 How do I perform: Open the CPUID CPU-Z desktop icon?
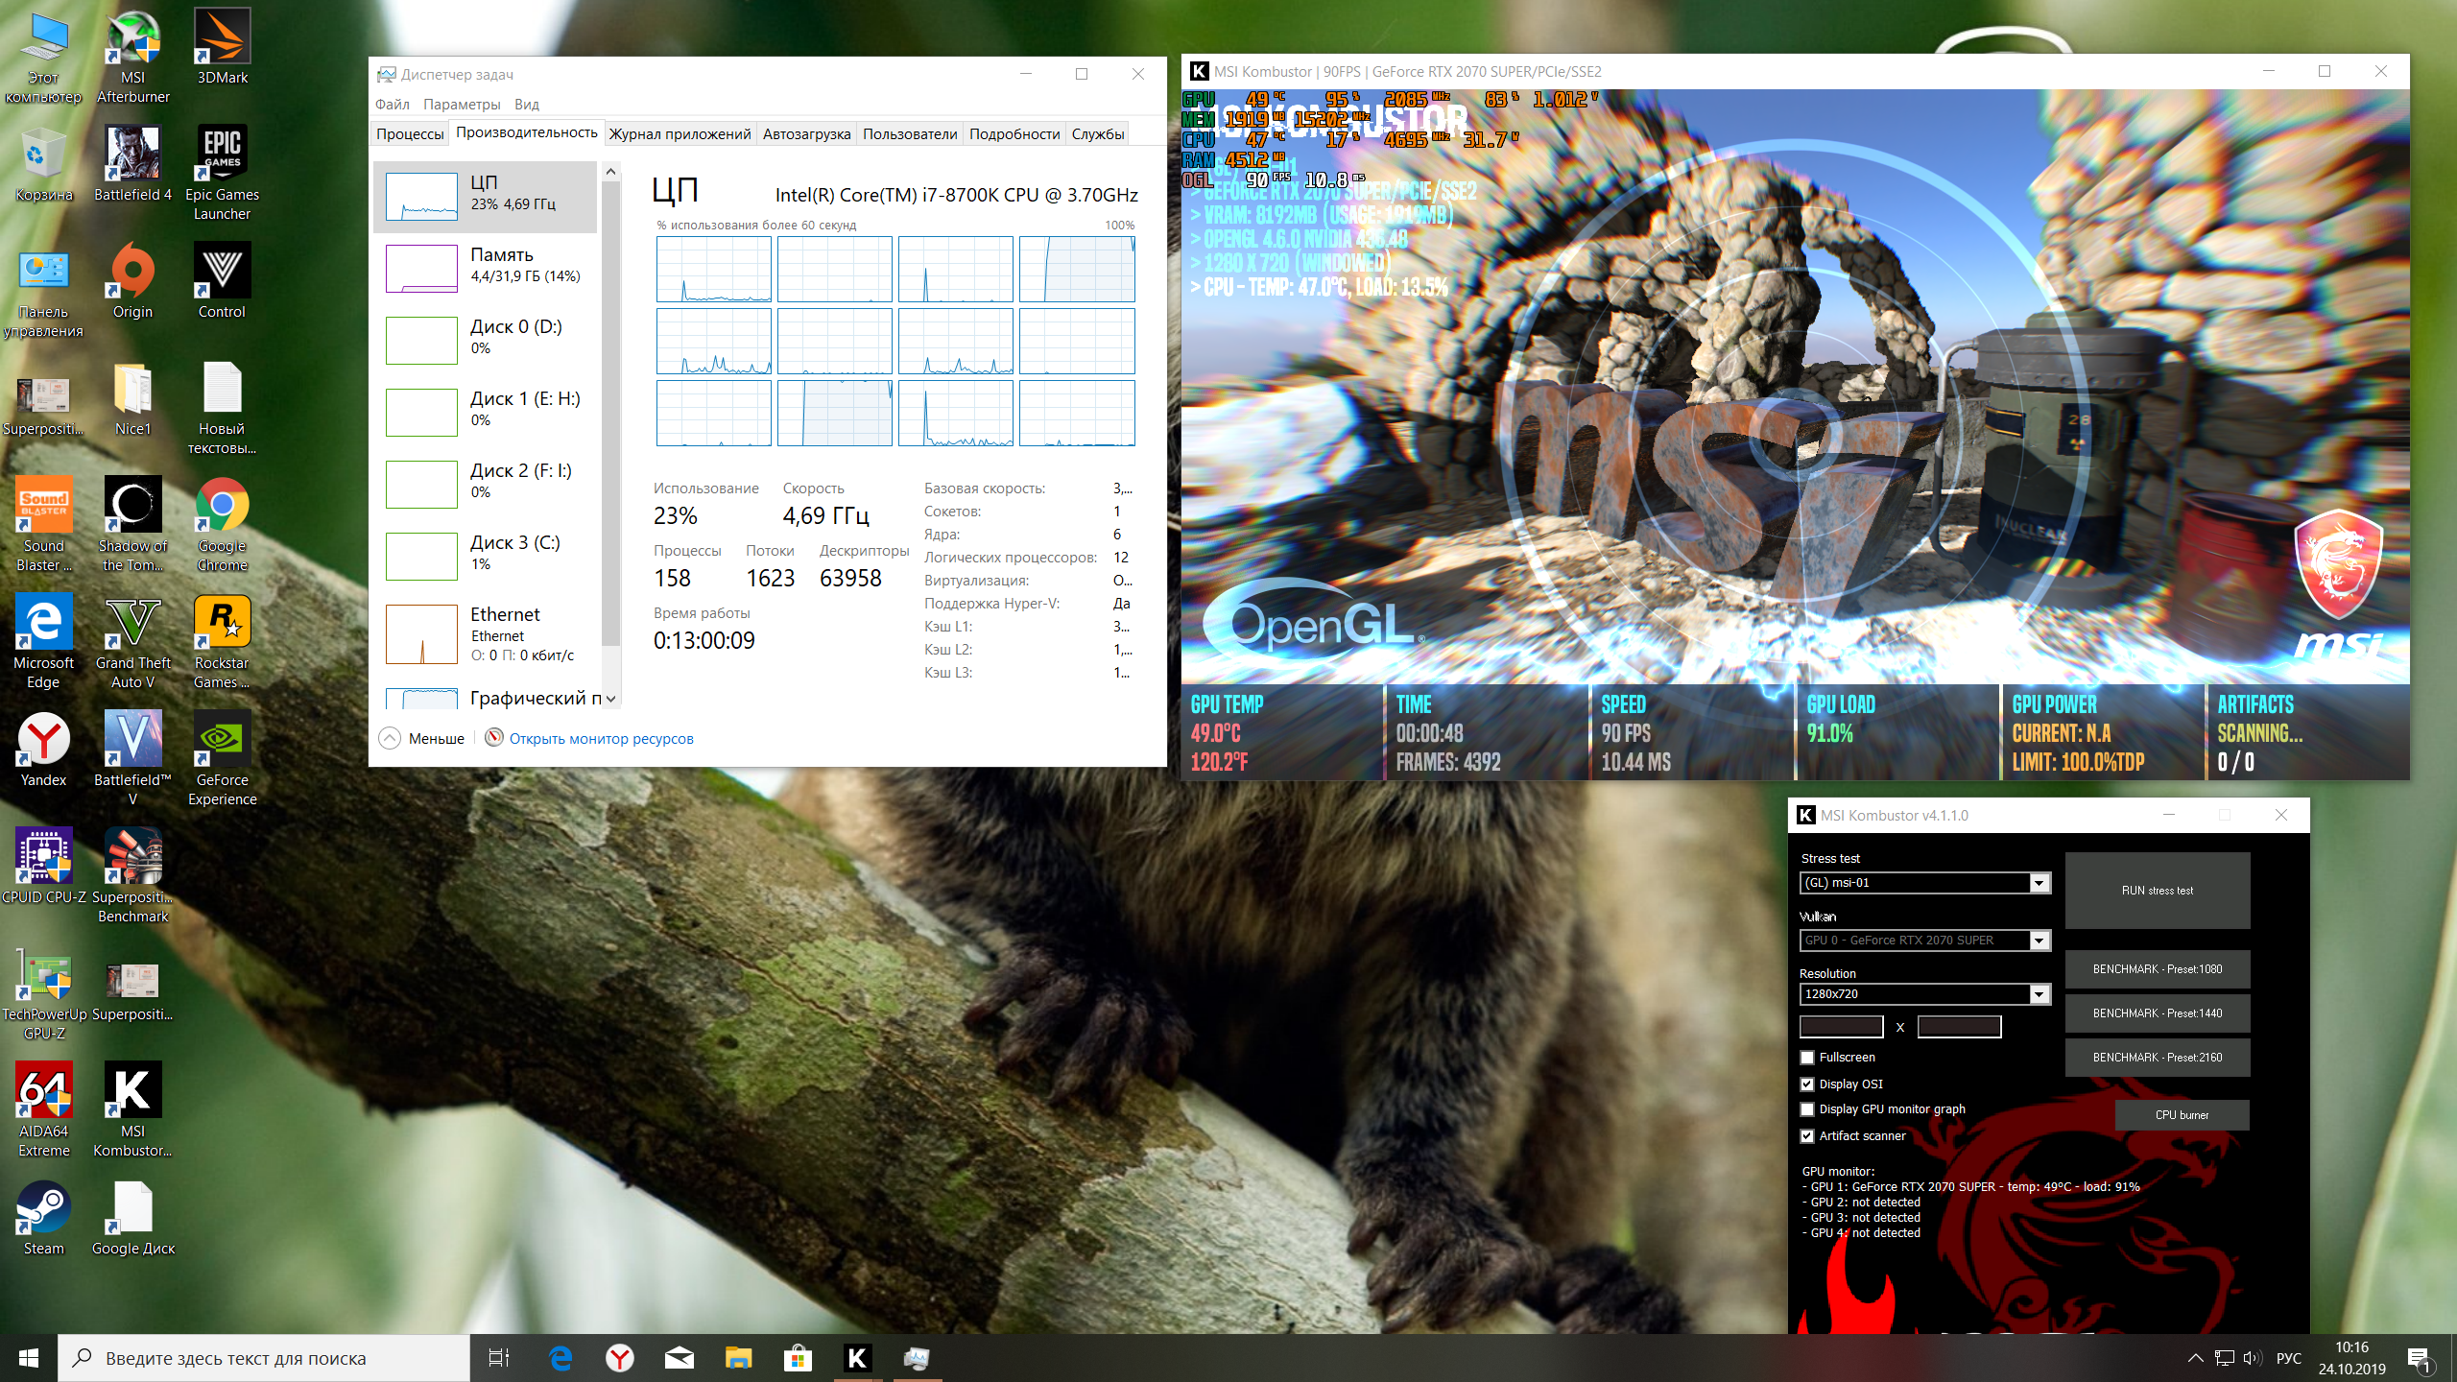pos(43,857)
